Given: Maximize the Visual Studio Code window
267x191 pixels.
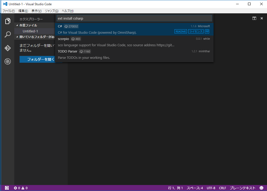Looking at the screenshot, I should (x=249, y=4).
